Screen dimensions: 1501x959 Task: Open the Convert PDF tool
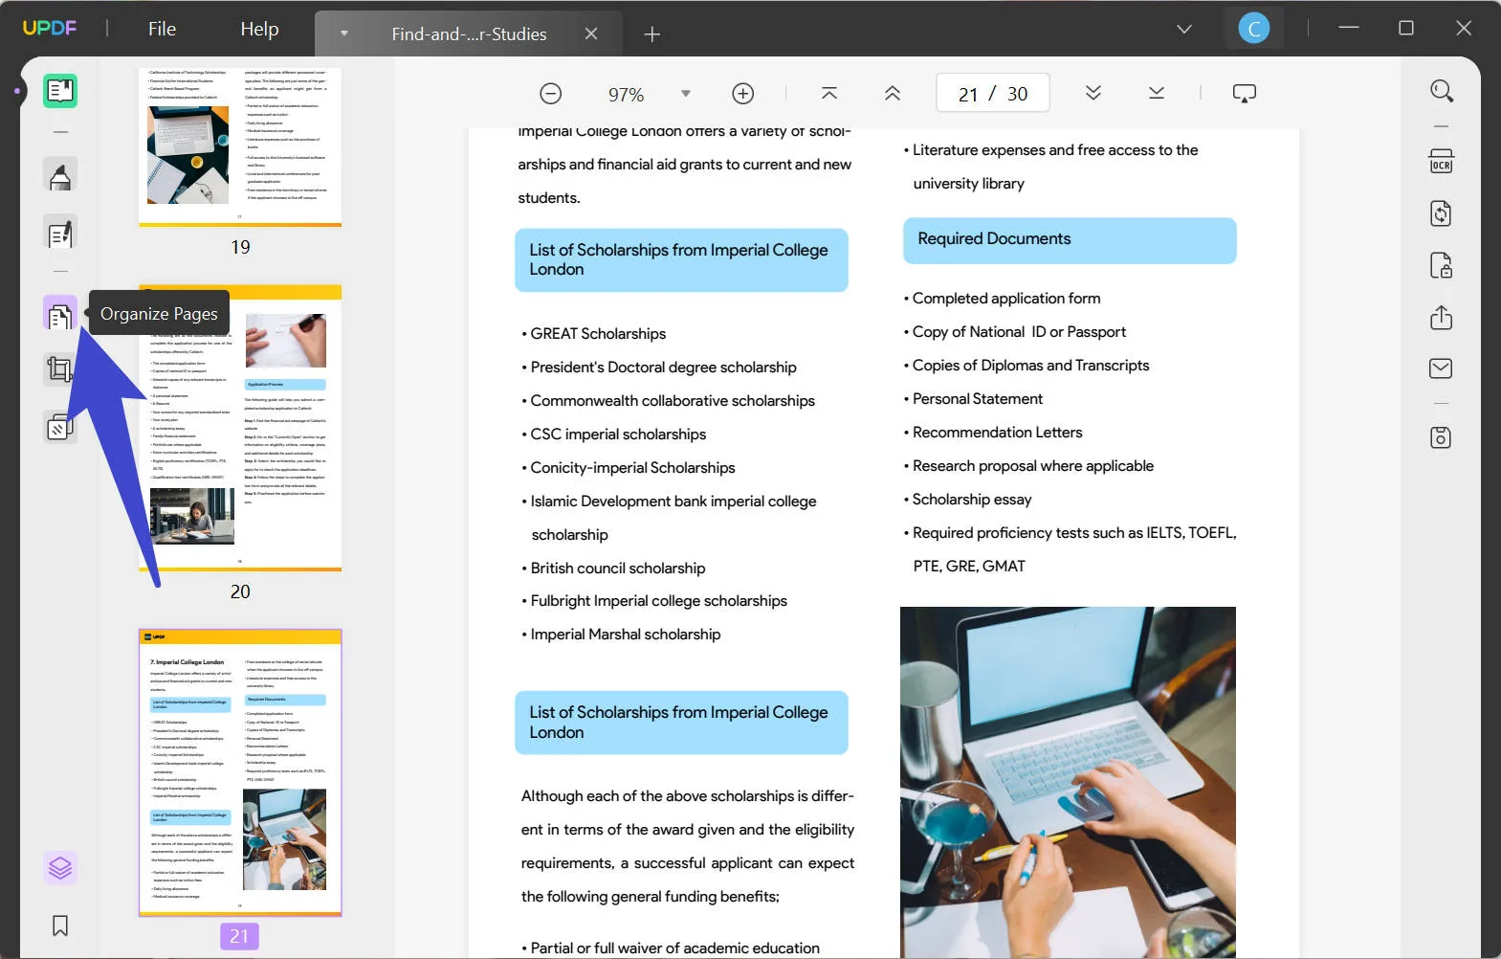pos(1442,213)
